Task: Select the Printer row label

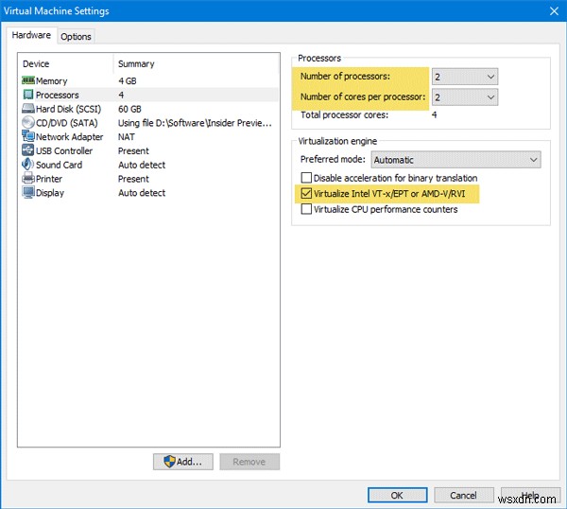Action: click(x=49, y=179)
